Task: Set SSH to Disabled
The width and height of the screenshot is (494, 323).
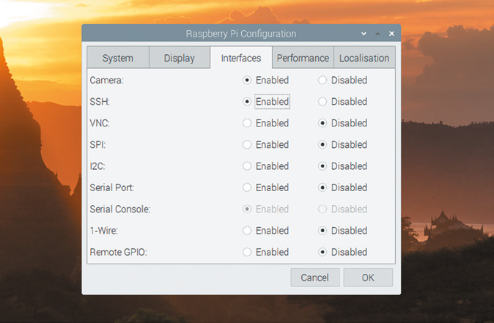Action: pos(323,102)
